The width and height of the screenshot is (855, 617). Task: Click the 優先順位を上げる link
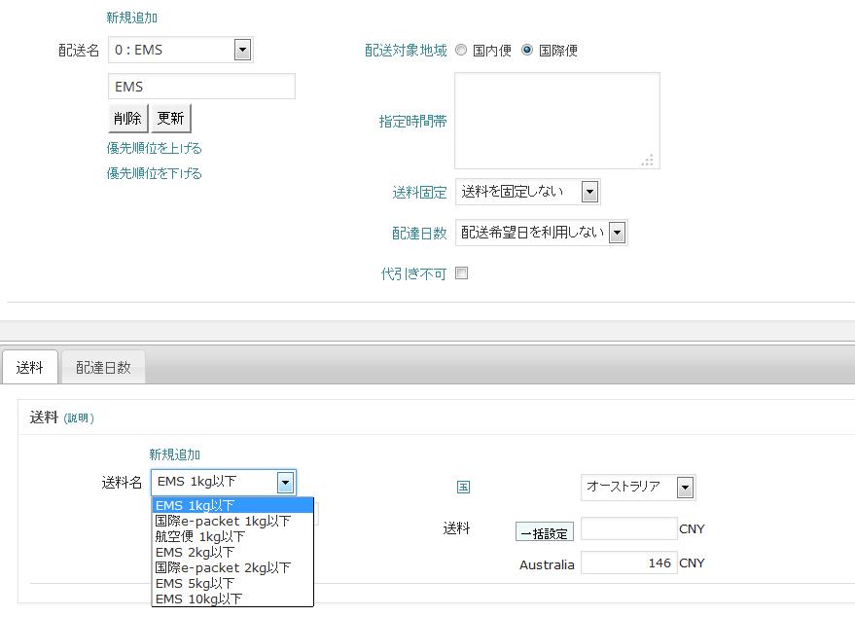click(x=155, y=148)
